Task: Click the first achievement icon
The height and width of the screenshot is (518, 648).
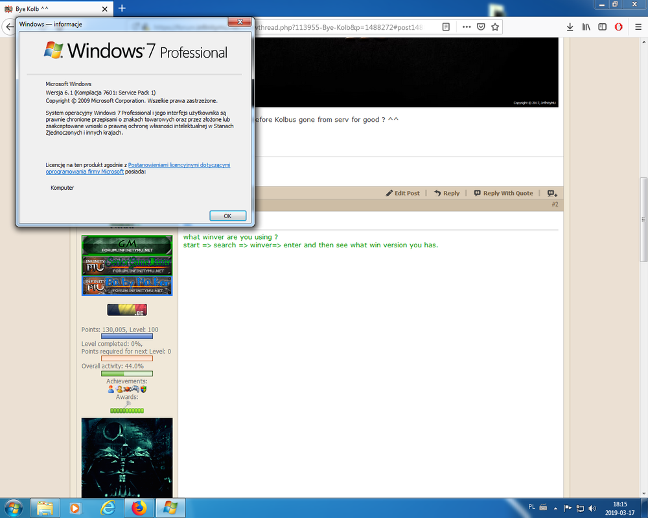Action: [x=111, y=389]
